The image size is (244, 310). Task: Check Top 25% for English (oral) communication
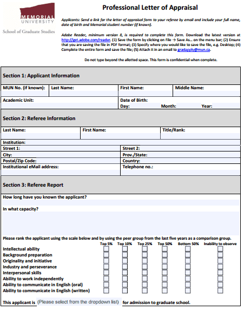145,285
